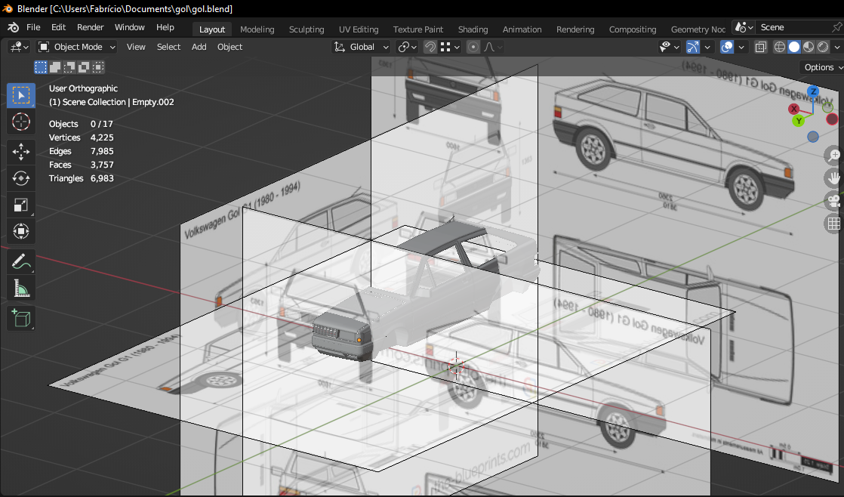
Task: Switch to Rendered viewport shading
Action: (823, 48)
